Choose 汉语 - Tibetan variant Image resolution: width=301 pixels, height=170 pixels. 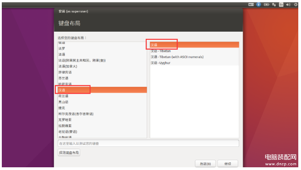pyautogui.click(x=195, y=51)
